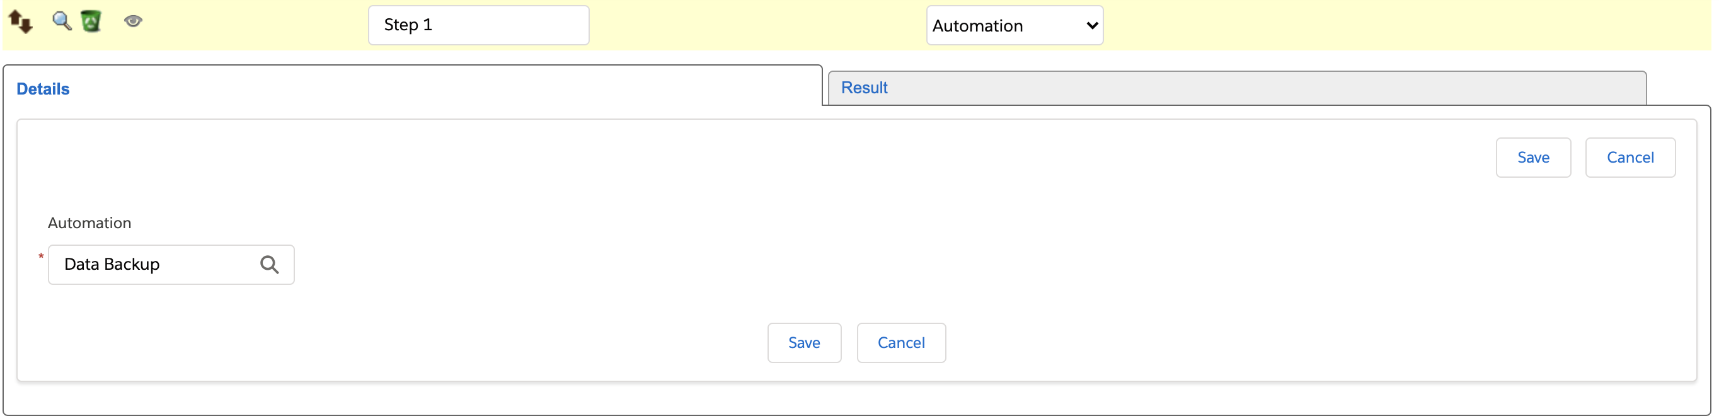Click the Automation field label
The image size is (1719, 416).
pyautogui.click(x=89, y=223)
